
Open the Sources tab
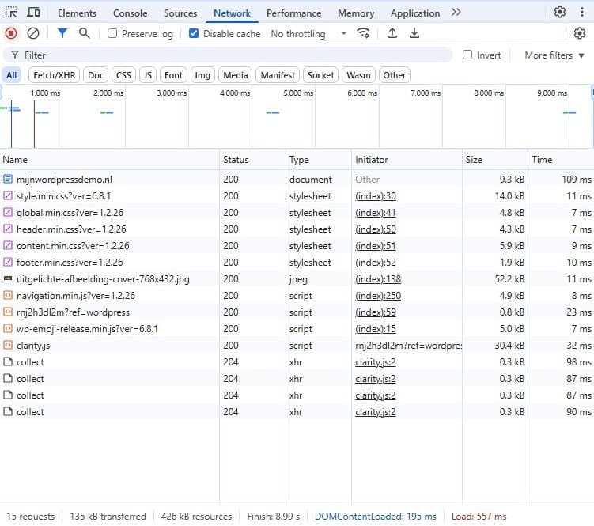(180, 13)
